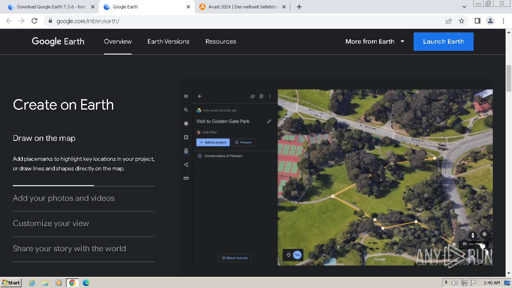This screenshot has width=512, height=288.
Task: Click the Launch Earth button
Action: point(443,42)
